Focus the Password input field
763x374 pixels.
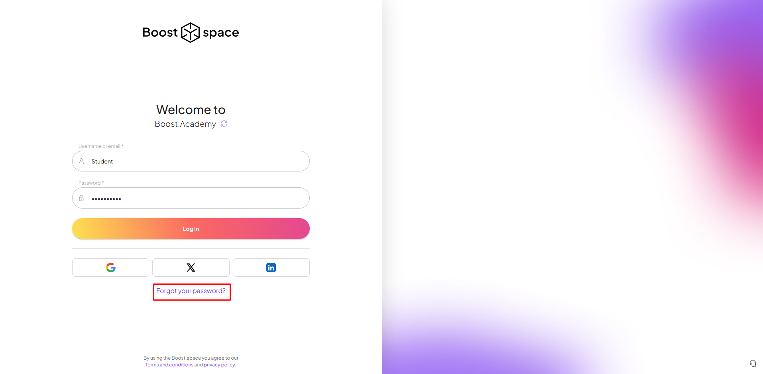coord(199,198)
